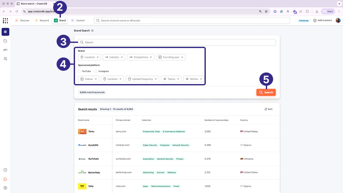Click the CreatorDB dotted logo icon
The image size is (343, 193).
tap(6, 21)
